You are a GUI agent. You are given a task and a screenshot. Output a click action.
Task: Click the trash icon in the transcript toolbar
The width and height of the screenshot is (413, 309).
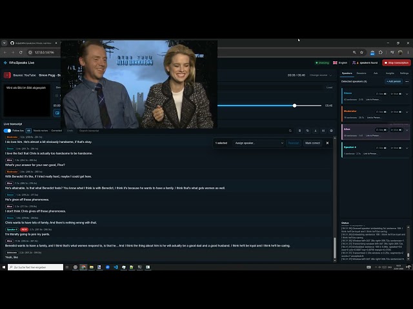(x=299, y=131)
